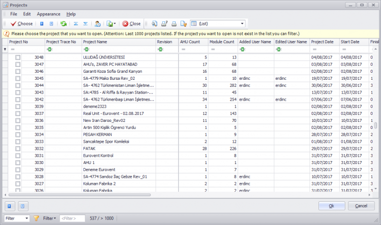Check the box for project 3042

pyautogui.click(x=18, y=99)
